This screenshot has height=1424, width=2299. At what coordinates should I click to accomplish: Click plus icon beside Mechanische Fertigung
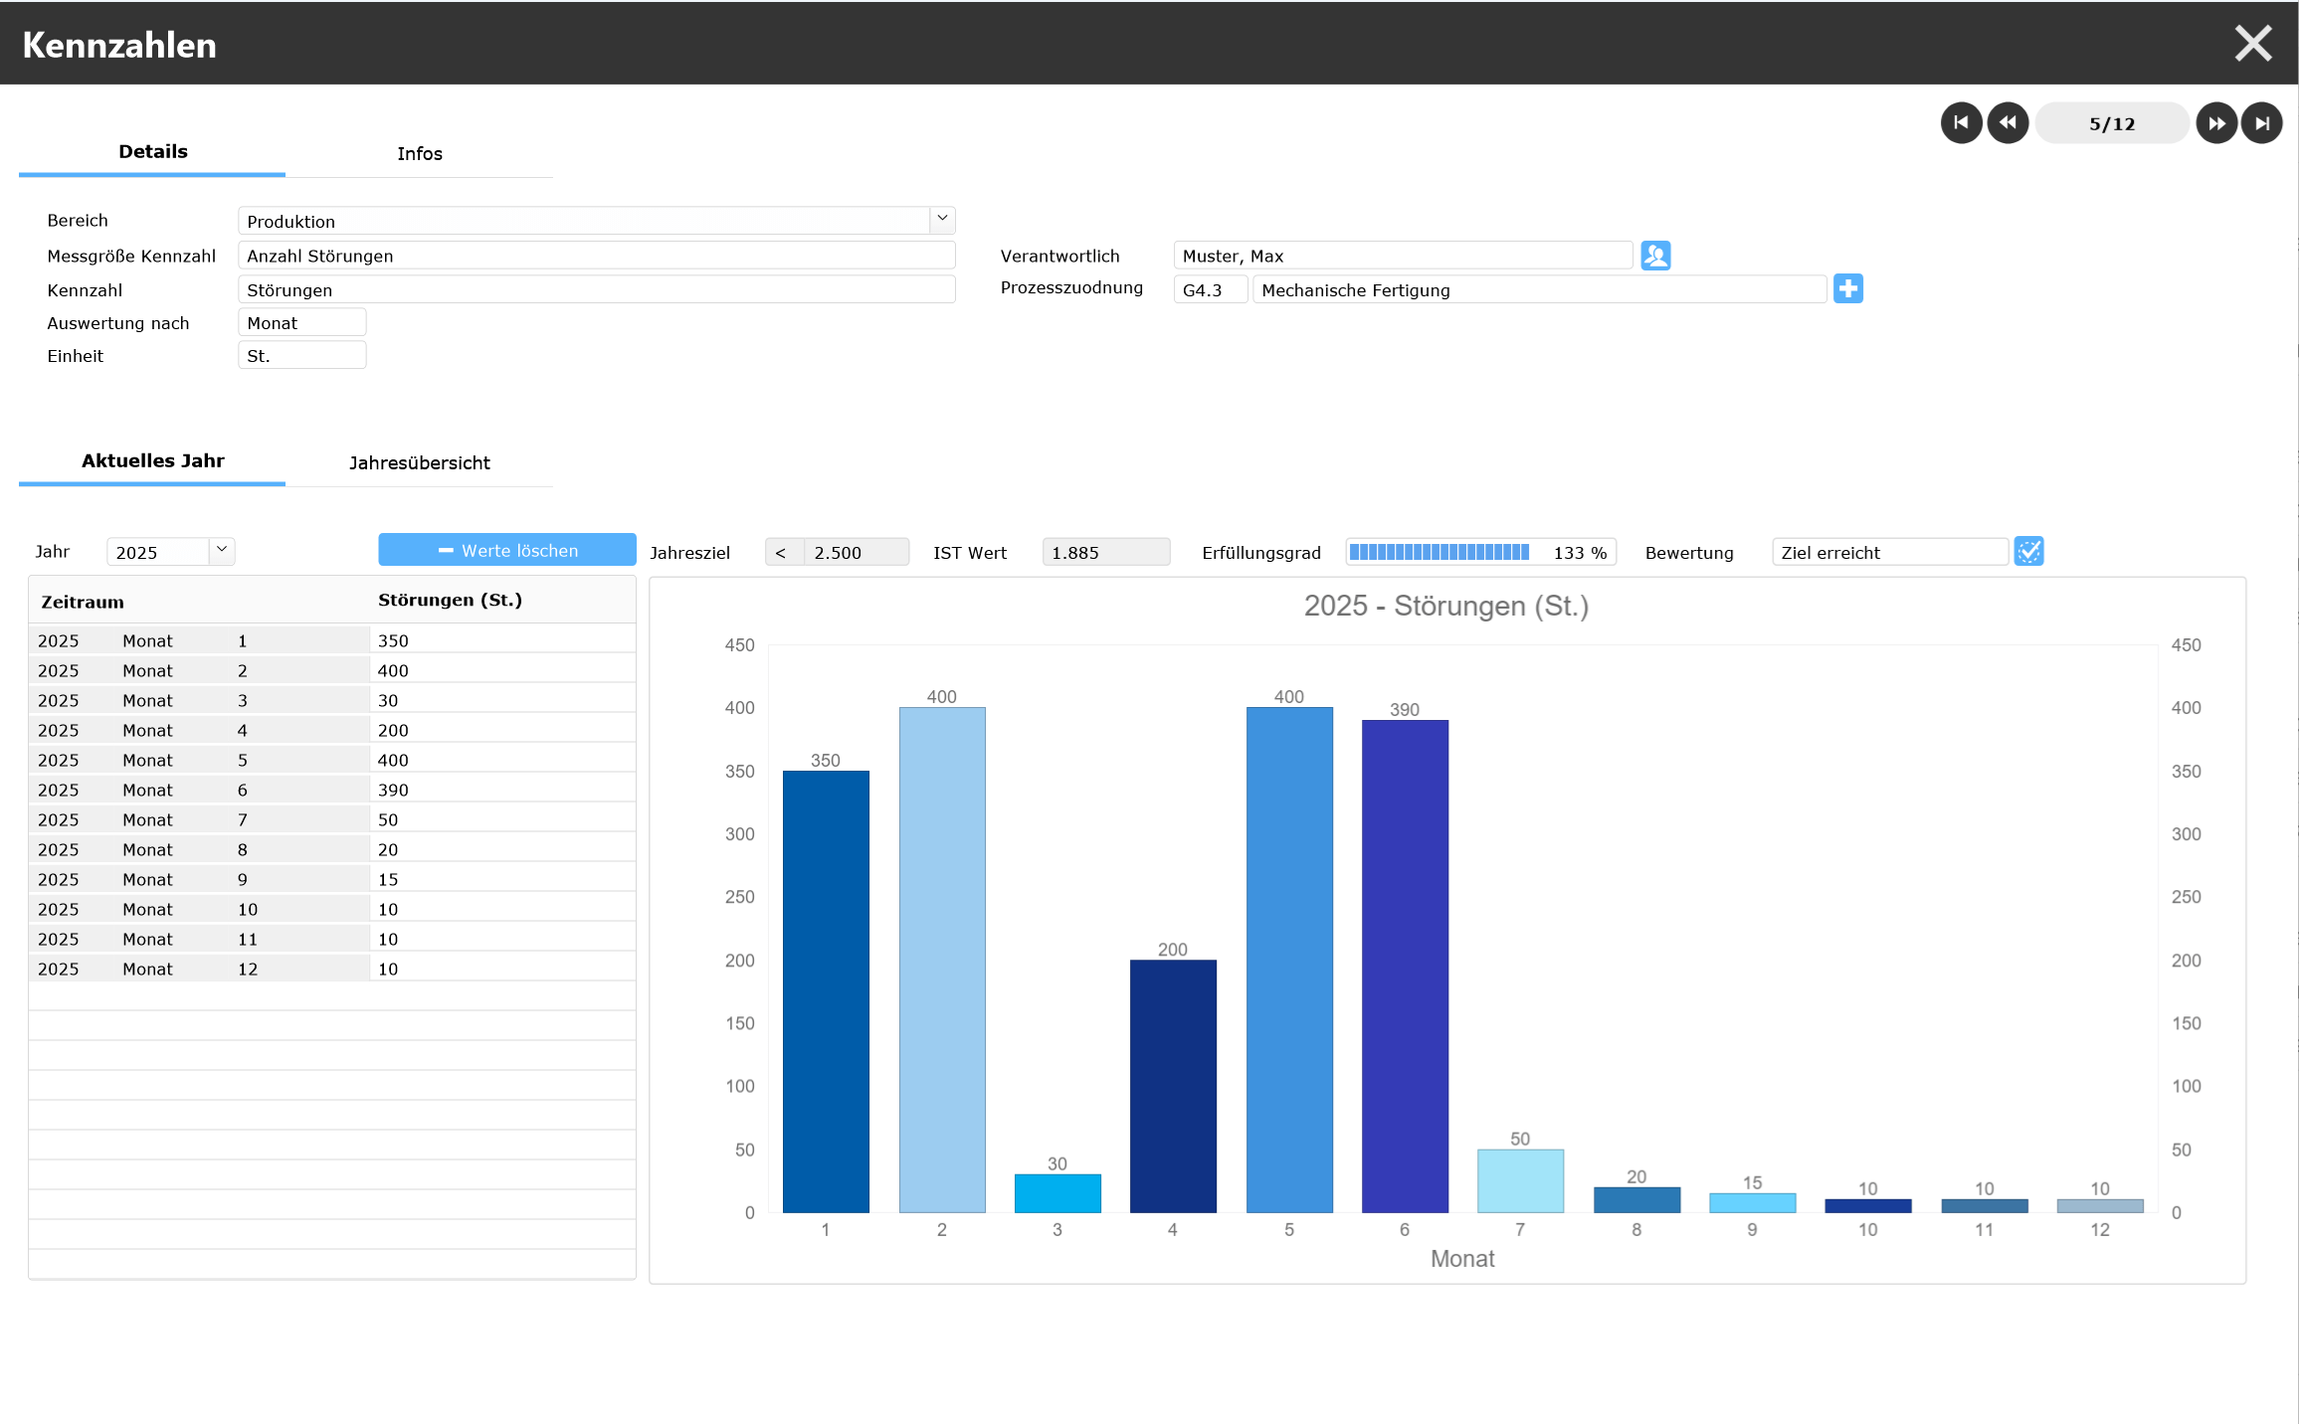click(1847, 289)
